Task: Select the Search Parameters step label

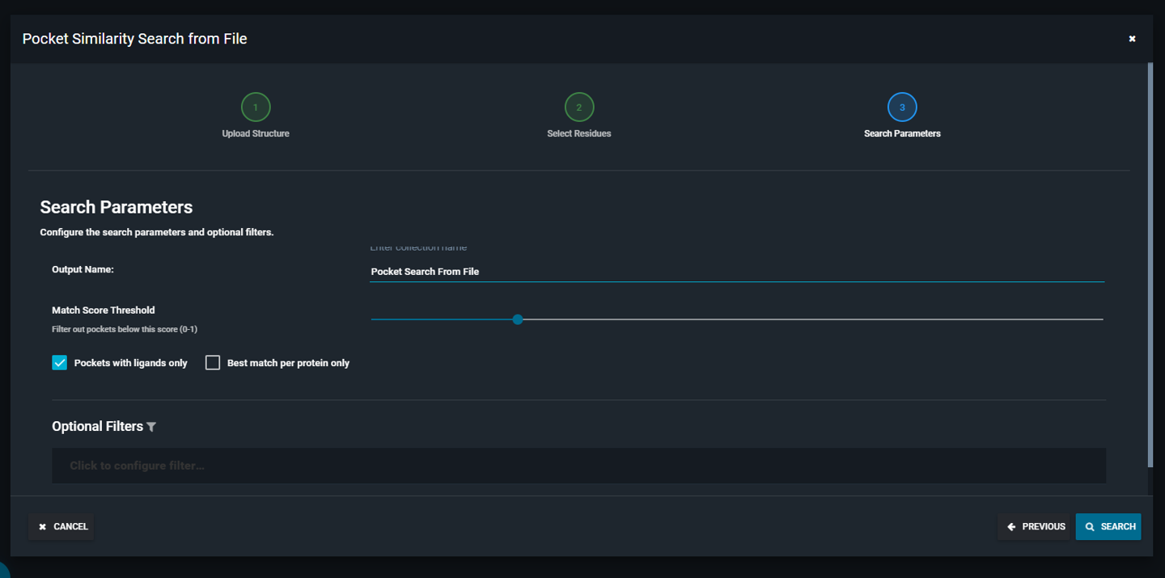Action: [x=902, y=133]
